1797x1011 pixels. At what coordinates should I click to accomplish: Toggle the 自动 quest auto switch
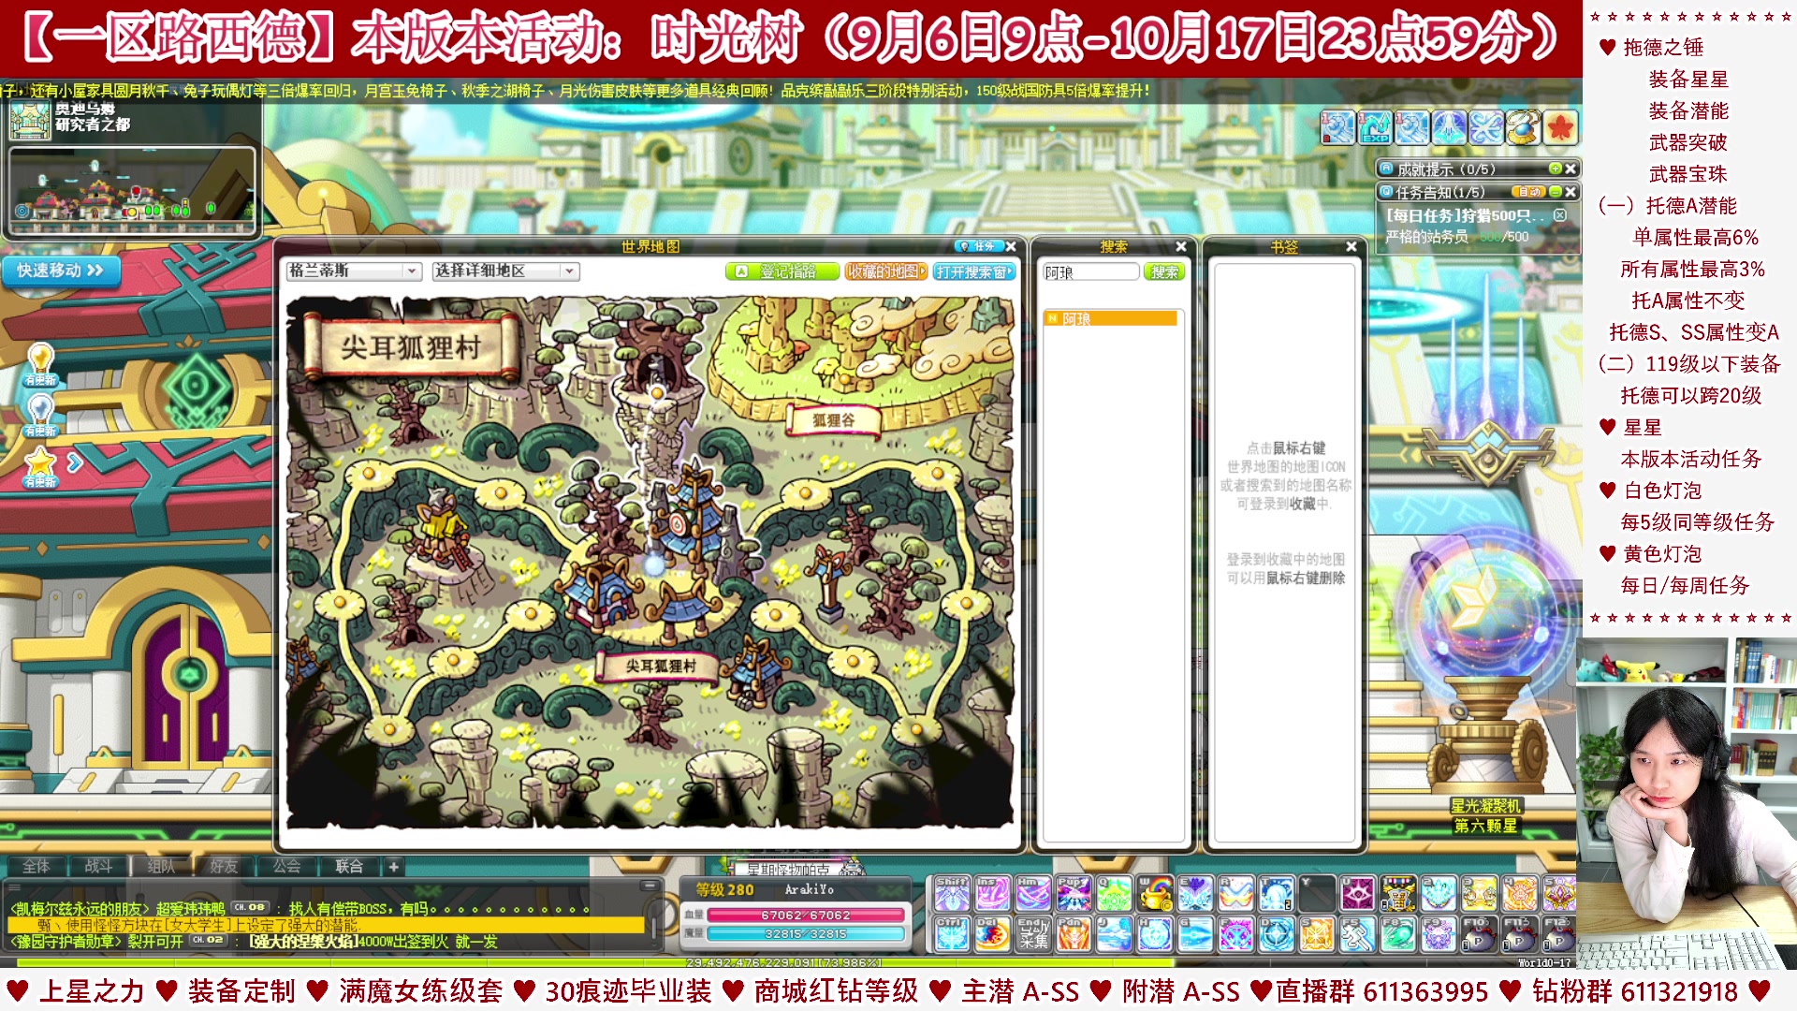(1529, 192)
